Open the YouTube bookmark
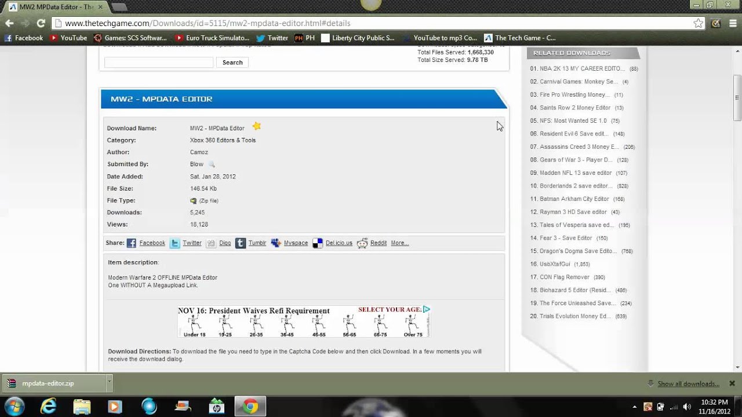742x417 pixels. pos(69,38)
